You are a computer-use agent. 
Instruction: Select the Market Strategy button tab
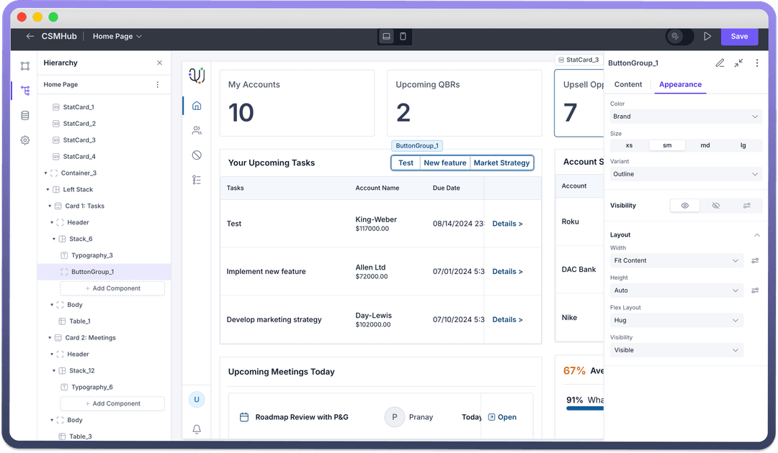(x=501, y=163)
